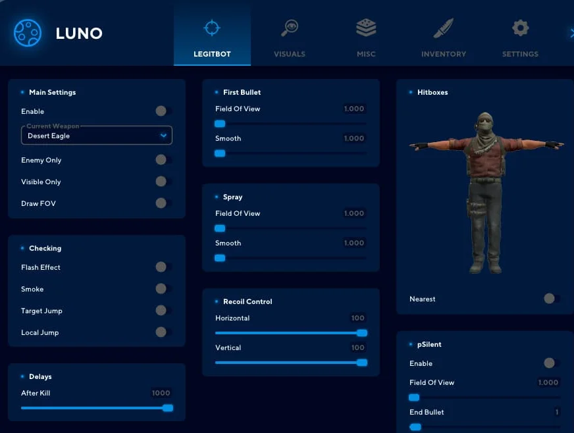Toggle the Nearest hitbox switch

[551, 299]
